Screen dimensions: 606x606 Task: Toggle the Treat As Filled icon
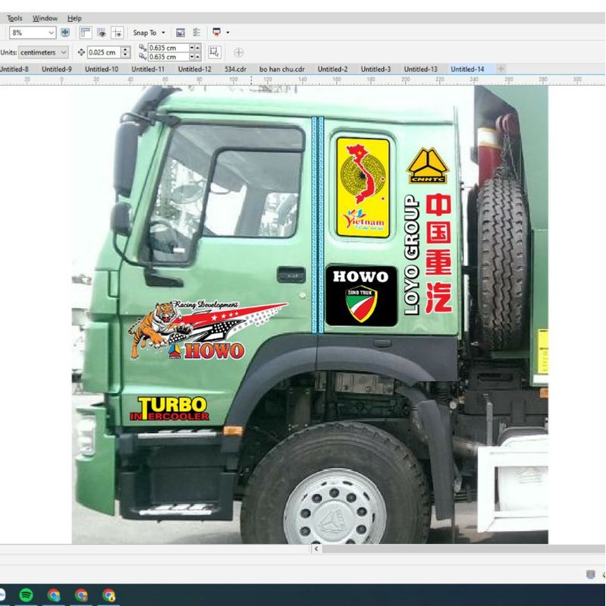215,52
